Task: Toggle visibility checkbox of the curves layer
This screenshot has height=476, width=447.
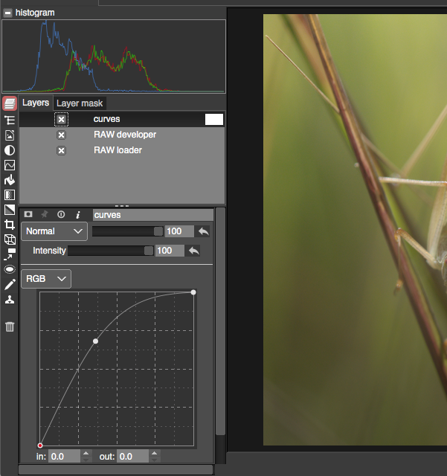Action: [61, 119]
